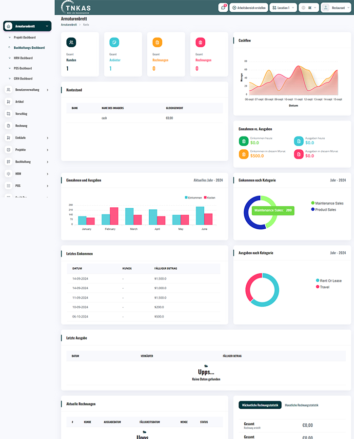Open the Restaurant user profile menu

(335, 8)
